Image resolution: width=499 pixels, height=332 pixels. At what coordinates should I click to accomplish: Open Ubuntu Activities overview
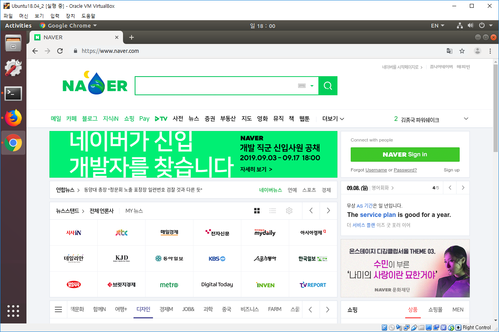pos(18,26)
